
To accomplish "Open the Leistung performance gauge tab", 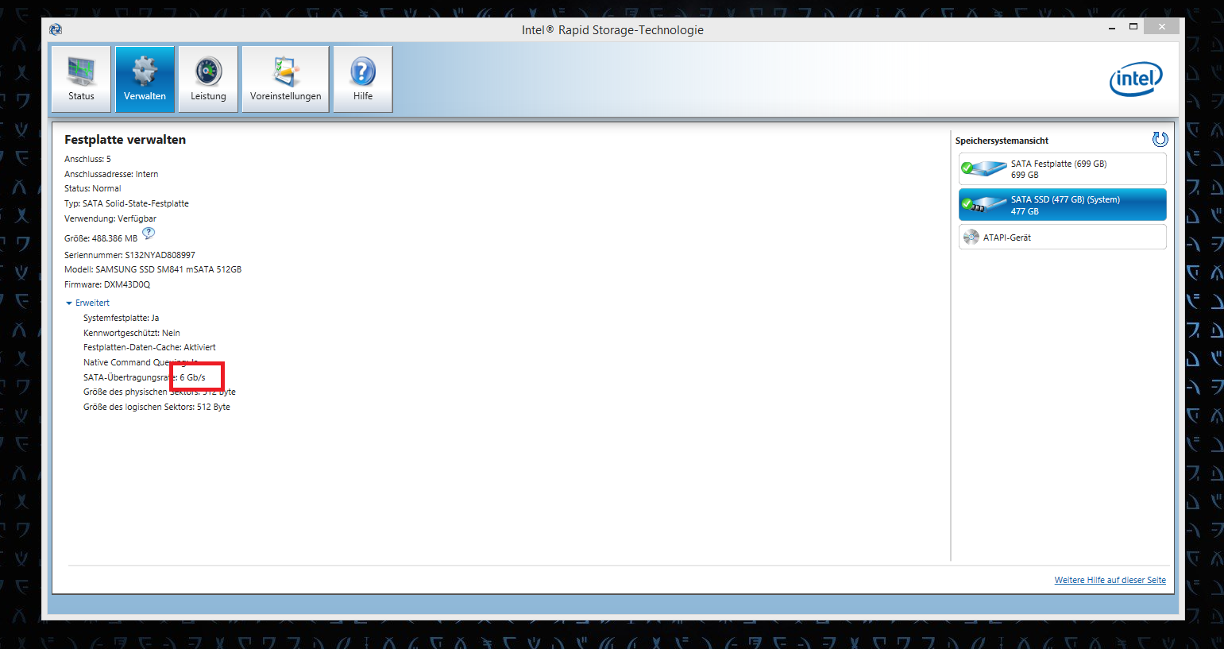I will (208, 79).
